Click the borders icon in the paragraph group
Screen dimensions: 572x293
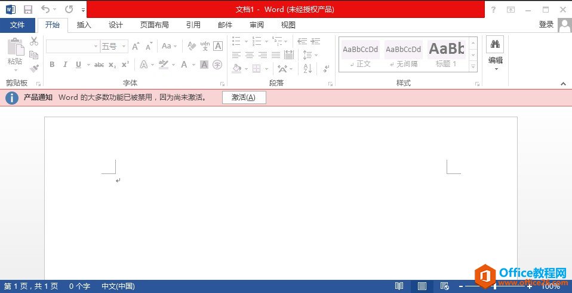257,68
